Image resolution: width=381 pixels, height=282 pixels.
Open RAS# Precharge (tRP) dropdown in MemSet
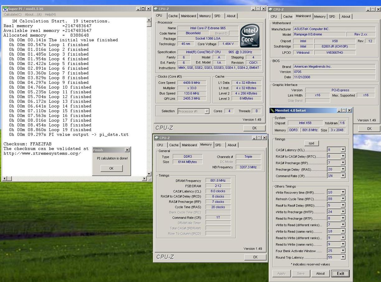tap(343, 163)
